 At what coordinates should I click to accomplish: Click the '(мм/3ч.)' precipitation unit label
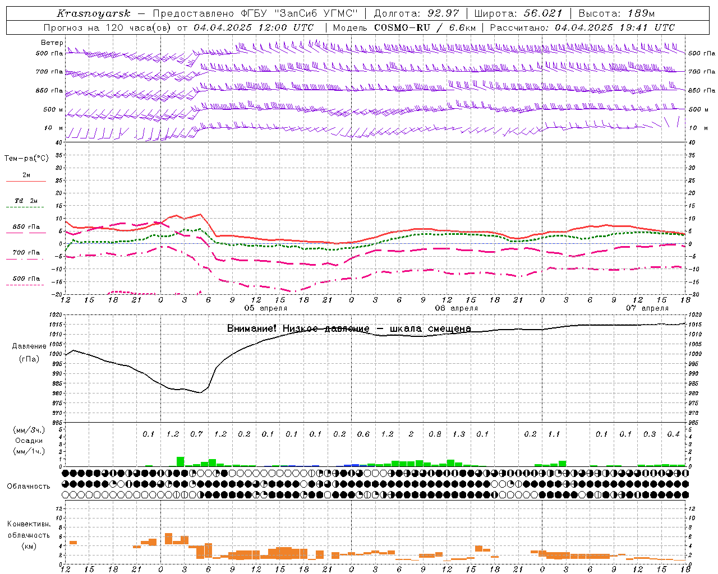(x=29, y=430)
